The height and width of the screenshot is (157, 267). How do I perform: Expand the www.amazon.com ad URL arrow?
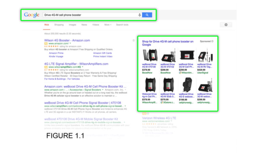click(70, 43)
